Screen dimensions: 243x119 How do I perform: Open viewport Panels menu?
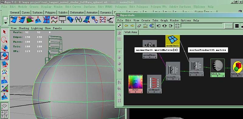(x=57, y=28)
